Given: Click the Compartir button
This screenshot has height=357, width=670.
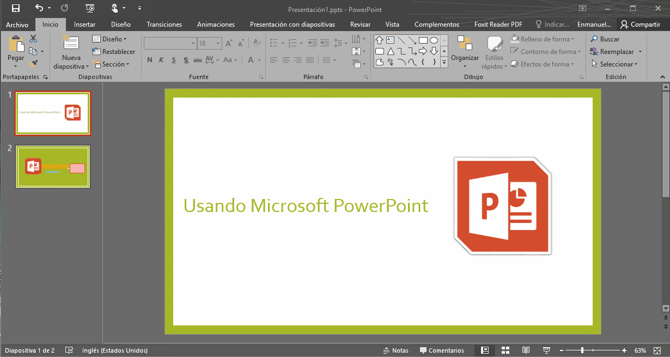Looking at the screenshot, I should (641, 24).
